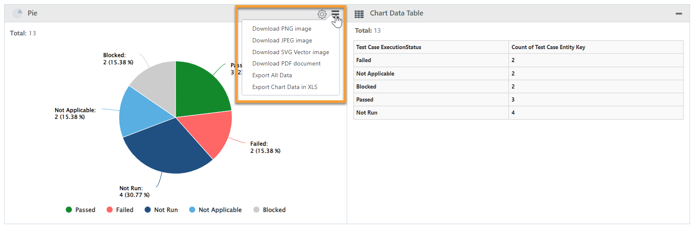Sort by Test Case ExecutionStatus column header
The image size is (693, 230).
click(x=388, y=47)
